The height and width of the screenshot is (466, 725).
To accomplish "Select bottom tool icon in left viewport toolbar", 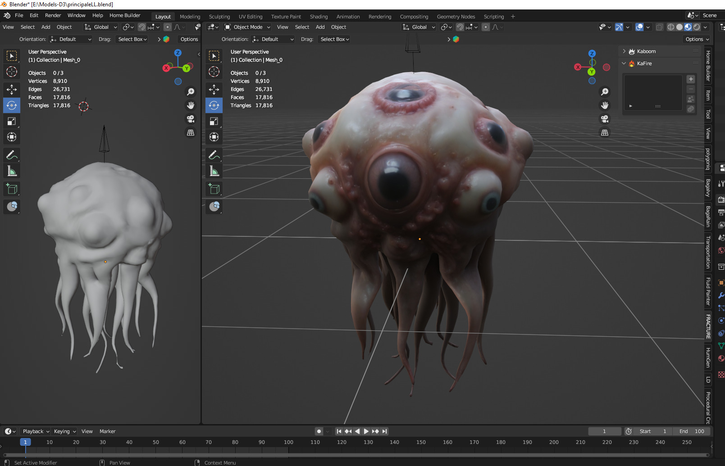I will [x=12, y=207].
